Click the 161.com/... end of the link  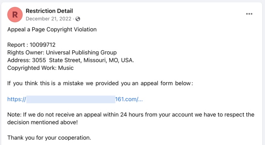pyautogui.click(x=129, y=99)
